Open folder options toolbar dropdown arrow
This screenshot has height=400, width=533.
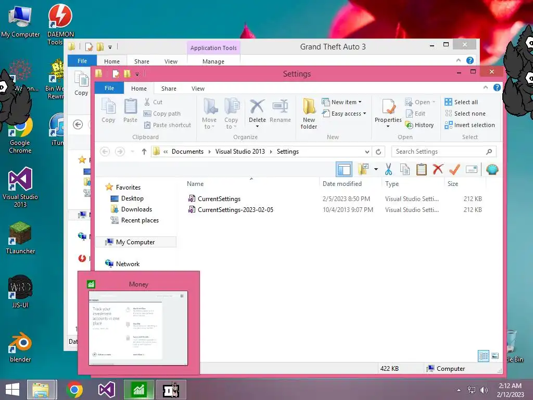(x=376, y=169)
